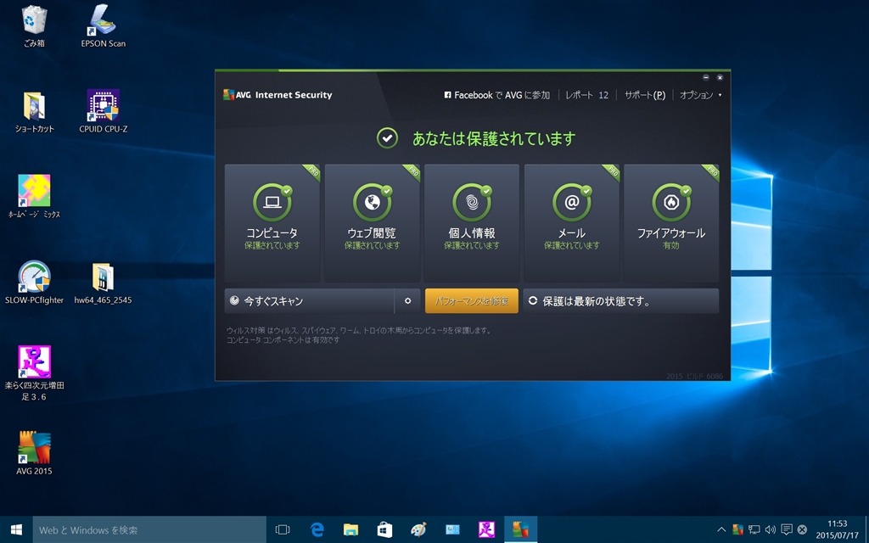Click the あなたは保護されています status text
The image size is (869, 543).
point(494,138)
